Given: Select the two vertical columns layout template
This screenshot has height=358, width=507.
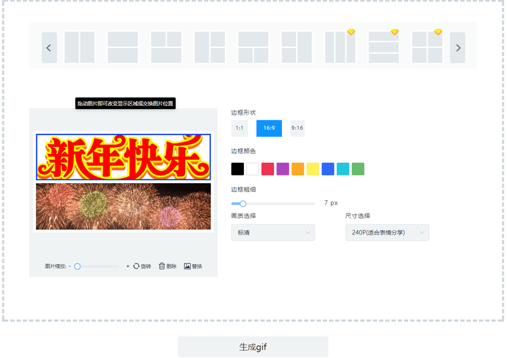Looking at the screenshot, I should click(80, 48).
